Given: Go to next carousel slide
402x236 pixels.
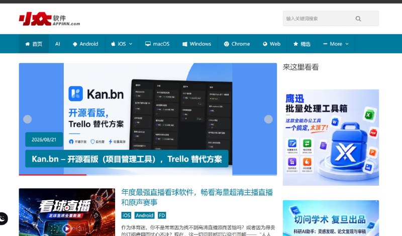Looking at the screenshot, I should click(268, 119).
